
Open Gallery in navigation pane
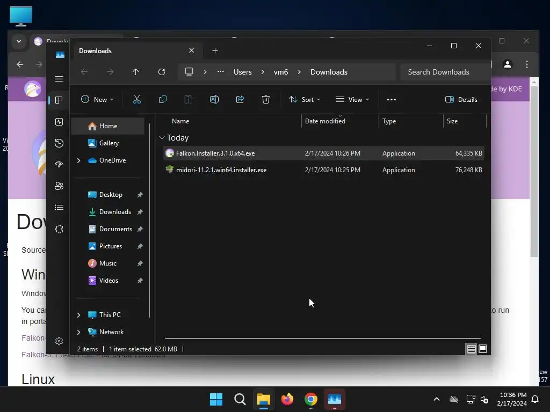tap(107, 143)
